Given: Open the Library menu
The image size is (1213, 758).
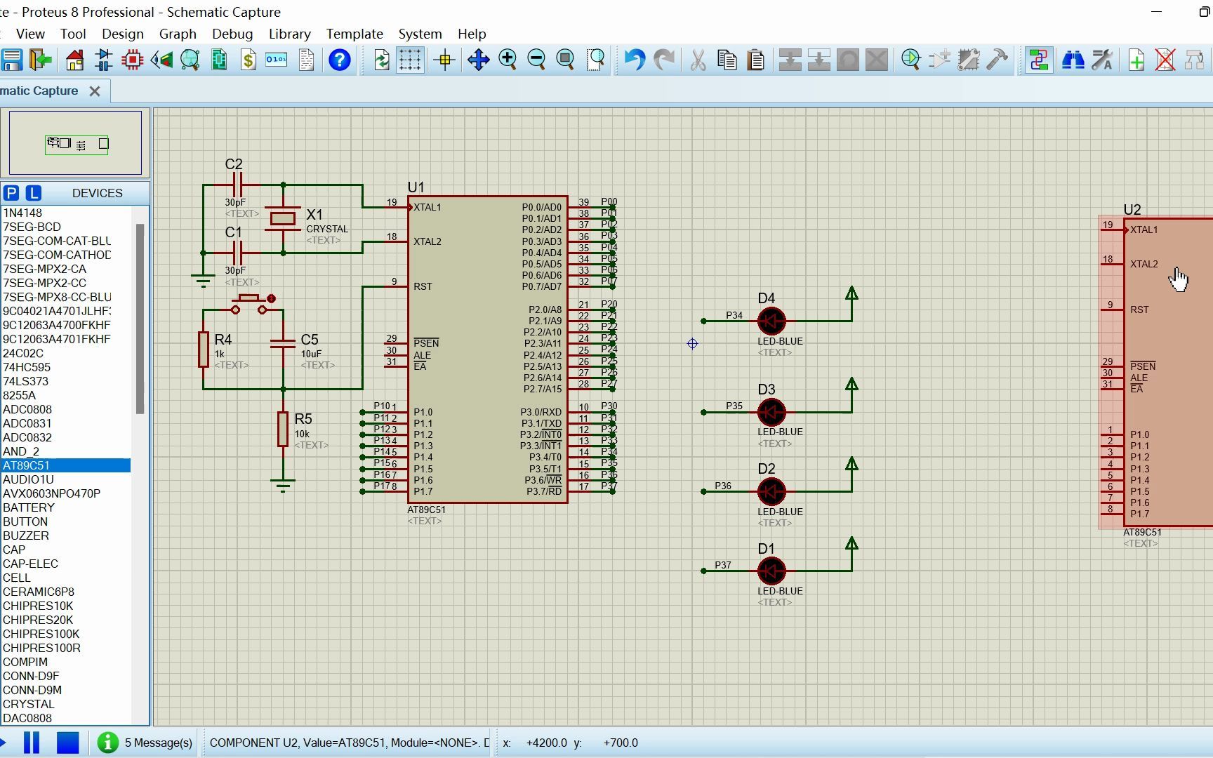Looking at the screenshot, I should coord(289,34).
